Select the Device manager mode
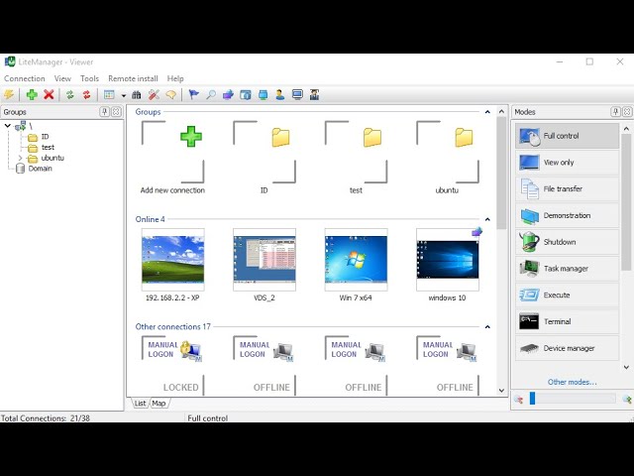This screenshot has width=634, height=476. coord(567,348)
